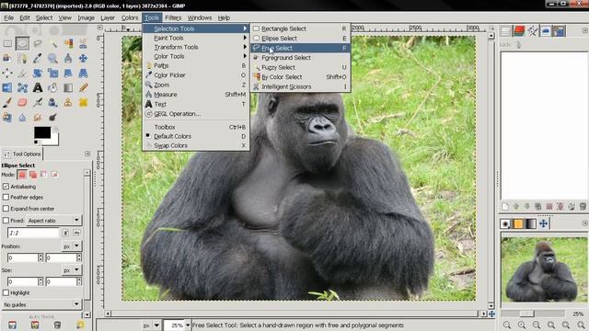Viewport: 589px width, 331px height.
Task: Open the No guides dropdown
Action: 41,304
